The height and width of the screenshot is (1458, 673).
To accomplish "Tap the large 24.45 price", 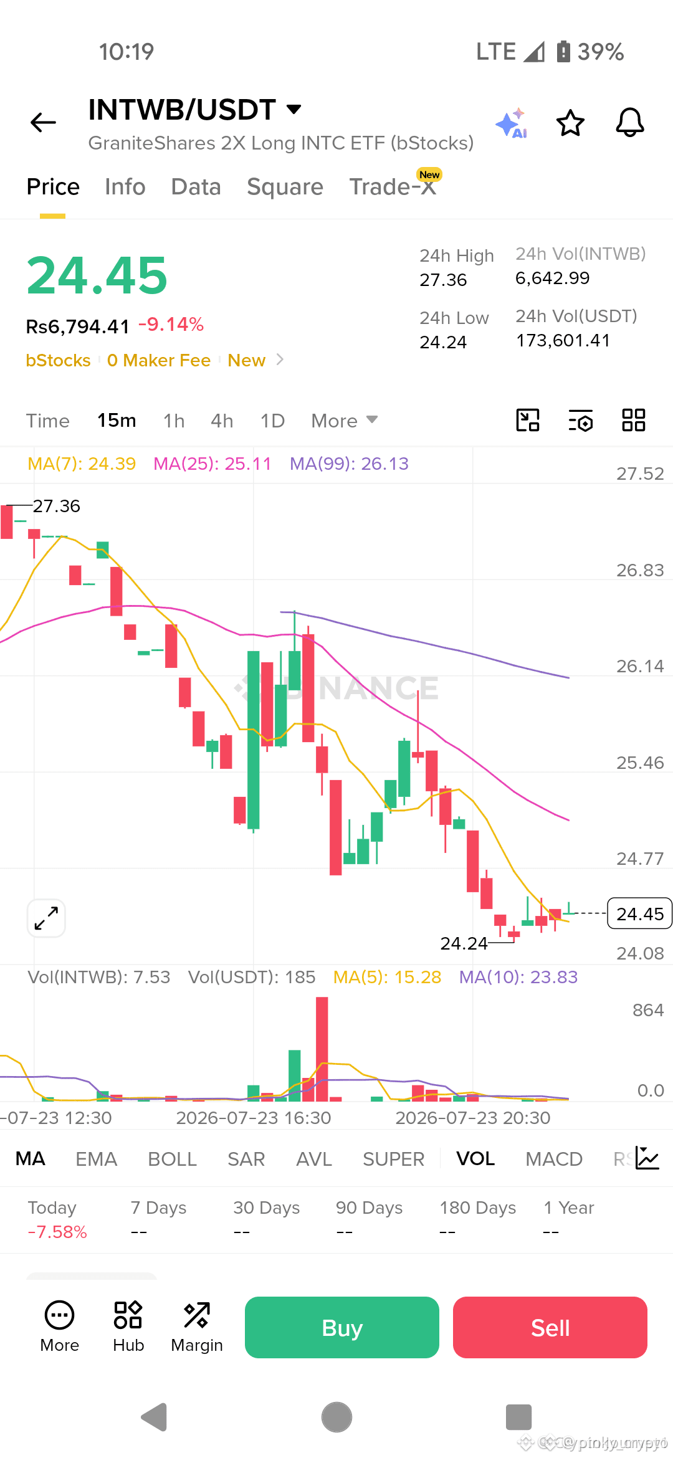I will 97,275.
